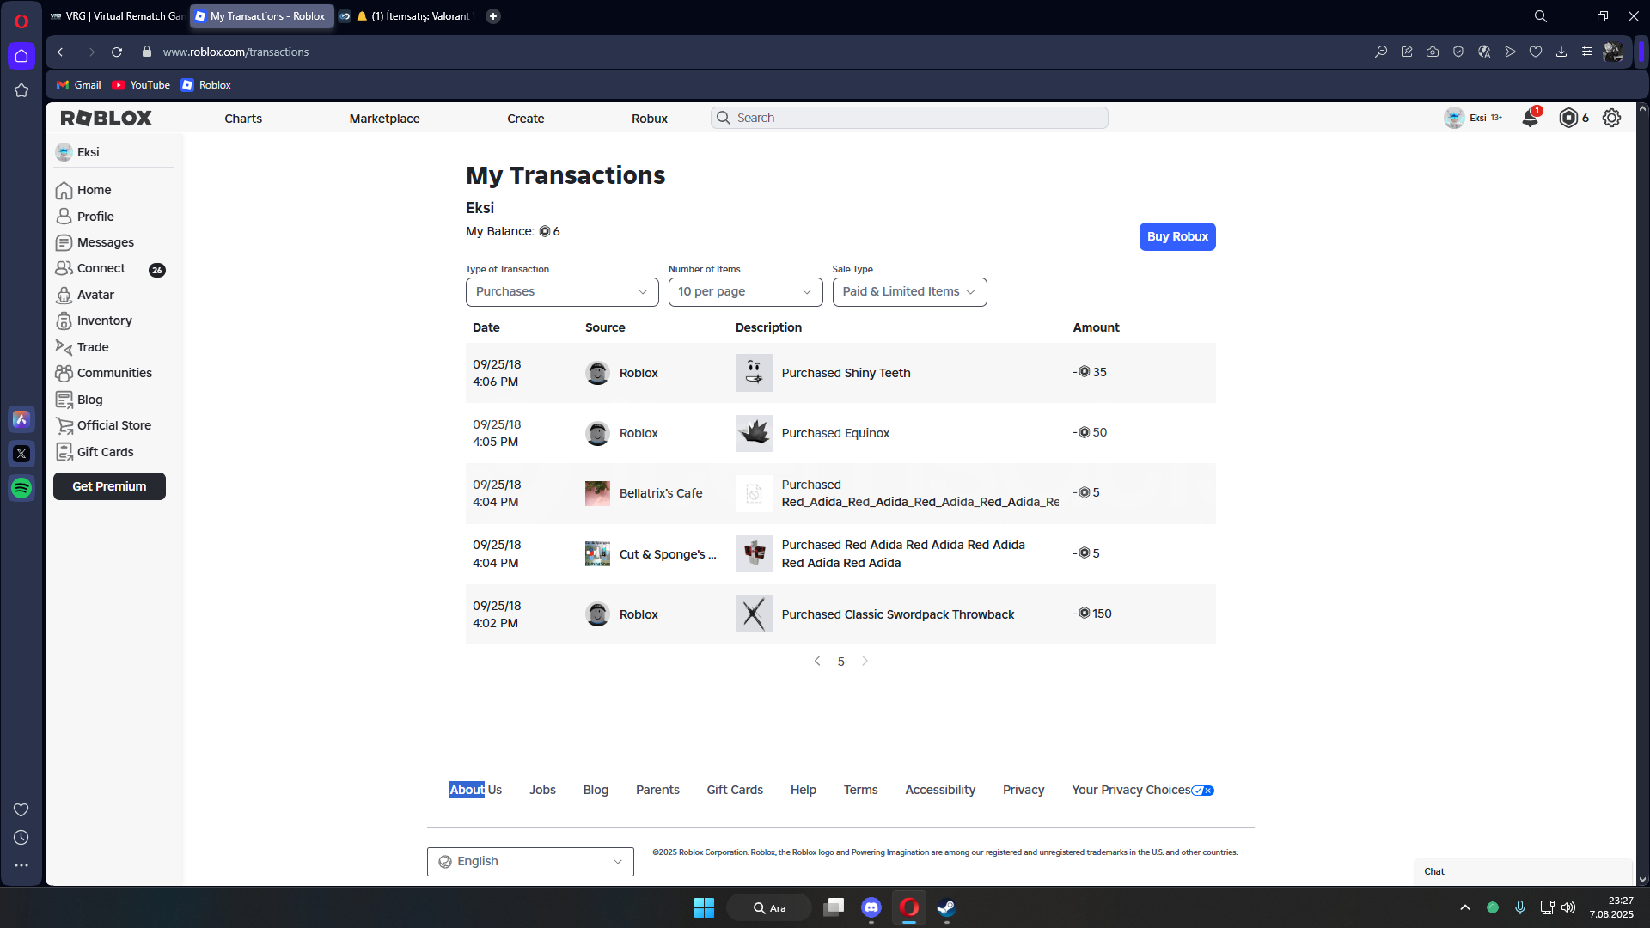Open the YouTube bookmark

click(141, 84)
